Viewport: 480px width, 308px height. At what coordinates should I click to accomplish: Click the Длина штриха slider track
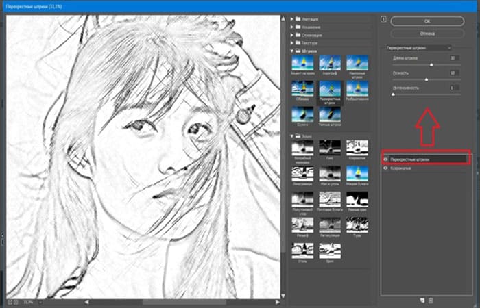click(427, 65)
